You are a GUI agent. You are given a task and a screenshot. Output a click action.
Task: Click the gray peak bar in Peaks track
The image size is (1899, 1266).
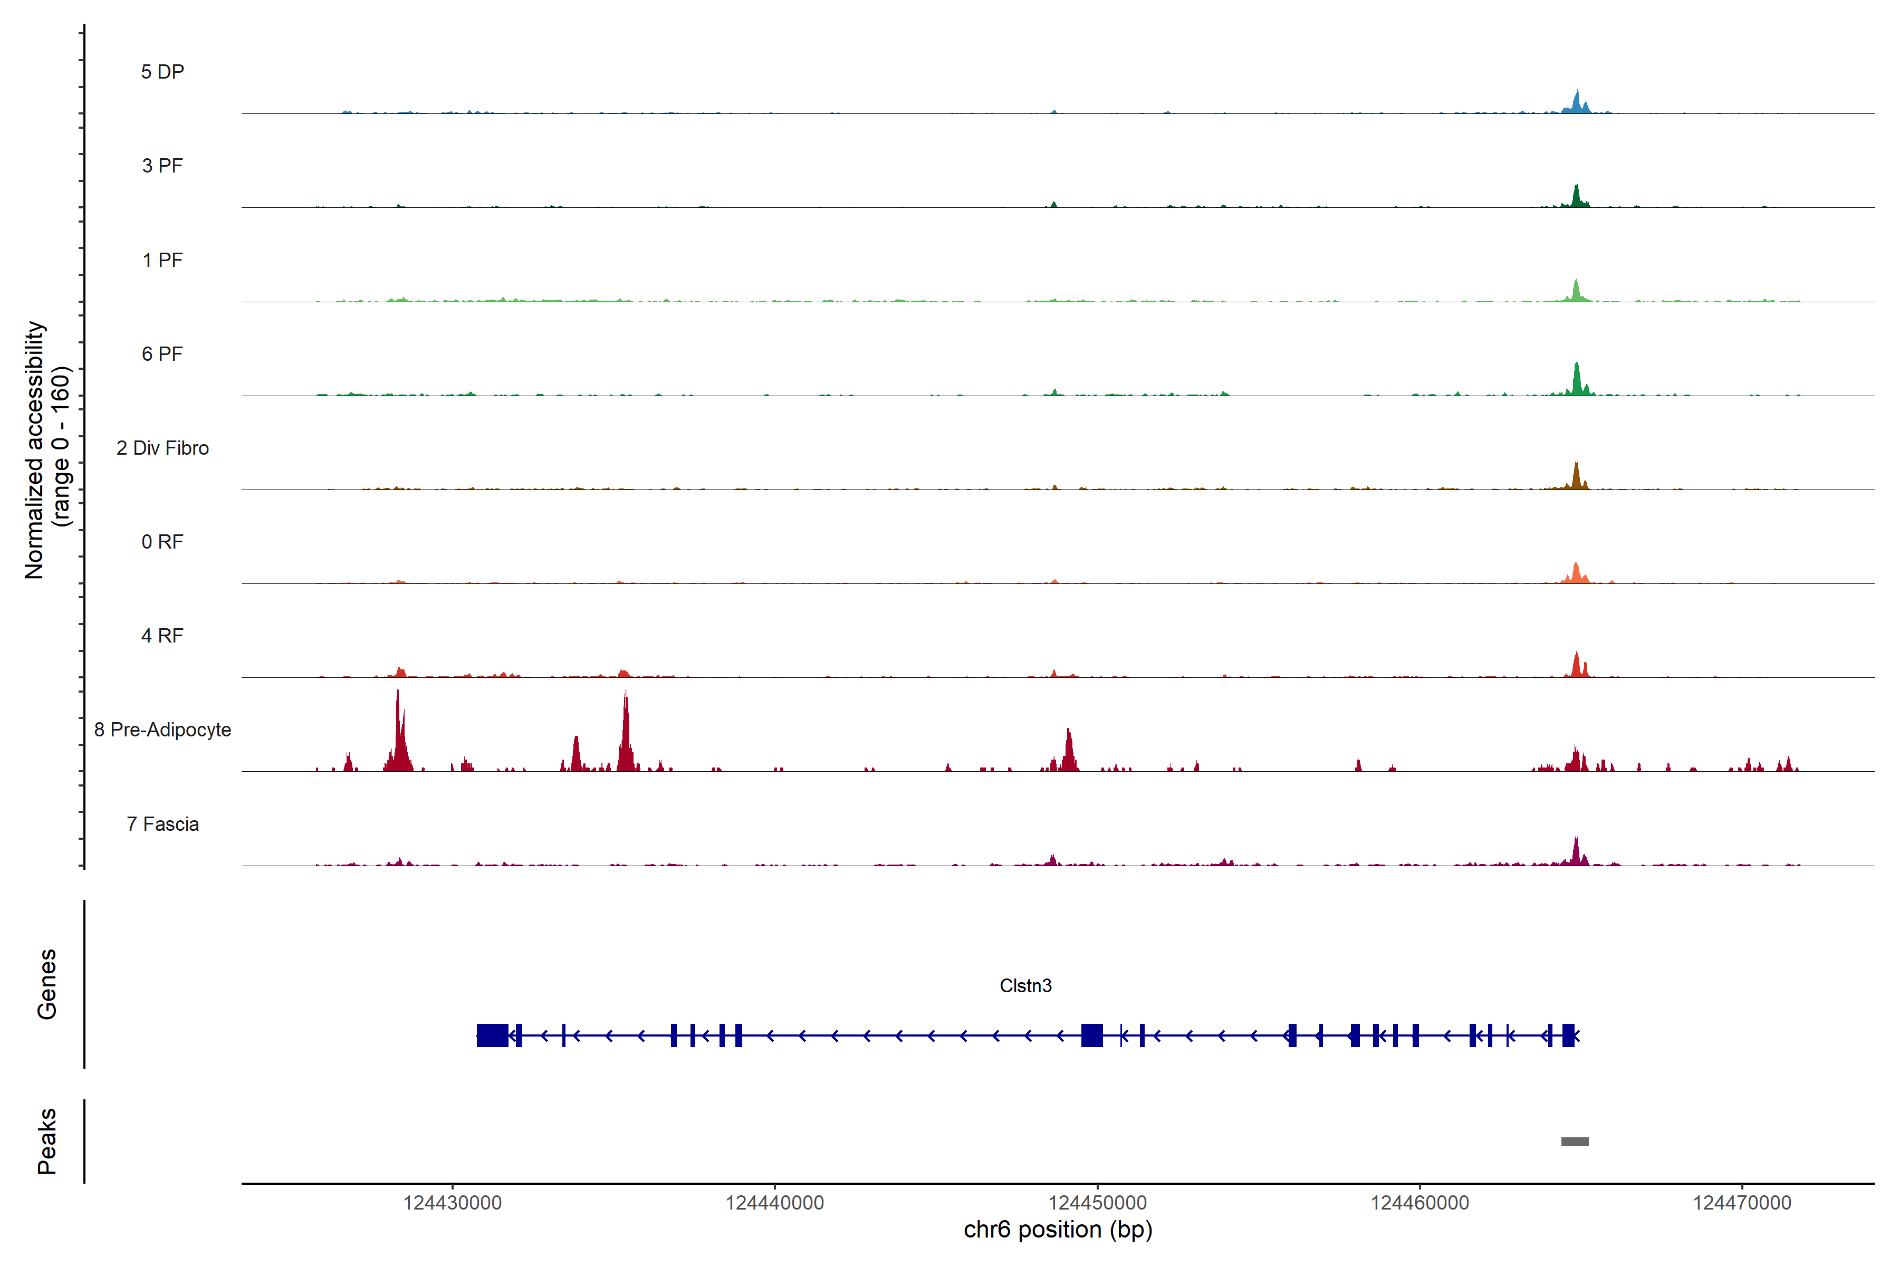(x=1575, y=1142)
